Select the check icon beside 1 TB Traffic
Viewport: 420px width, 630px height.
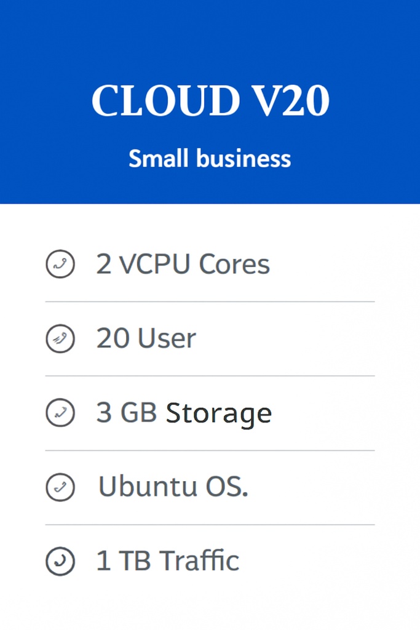(60, 562)
